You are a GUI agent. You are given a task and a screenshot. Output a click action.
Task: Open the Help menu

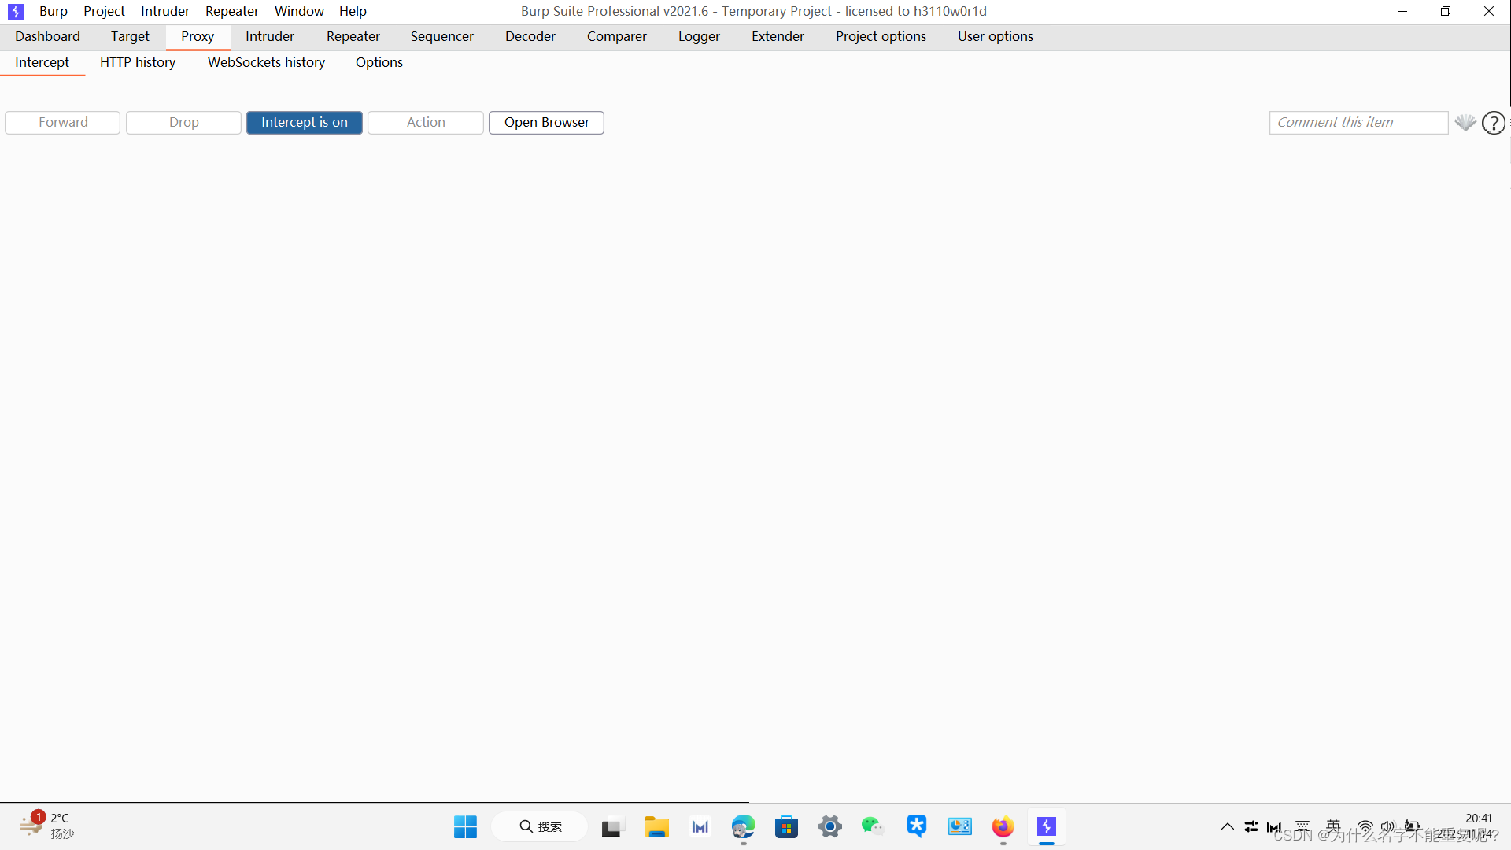tap(353, 11)
